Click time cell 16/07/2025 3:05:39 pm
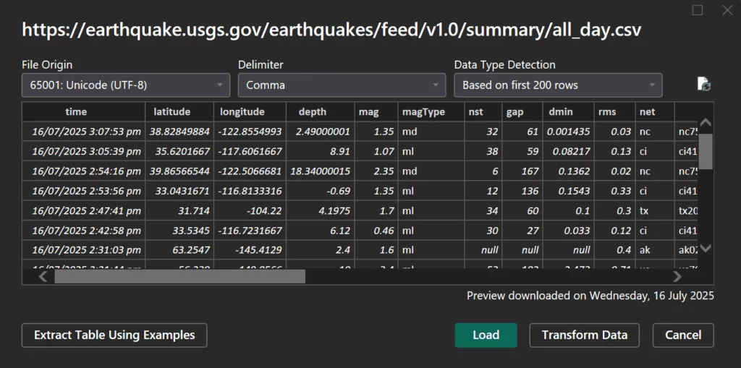This screenshot has height=368, width=741. point(84,151)
